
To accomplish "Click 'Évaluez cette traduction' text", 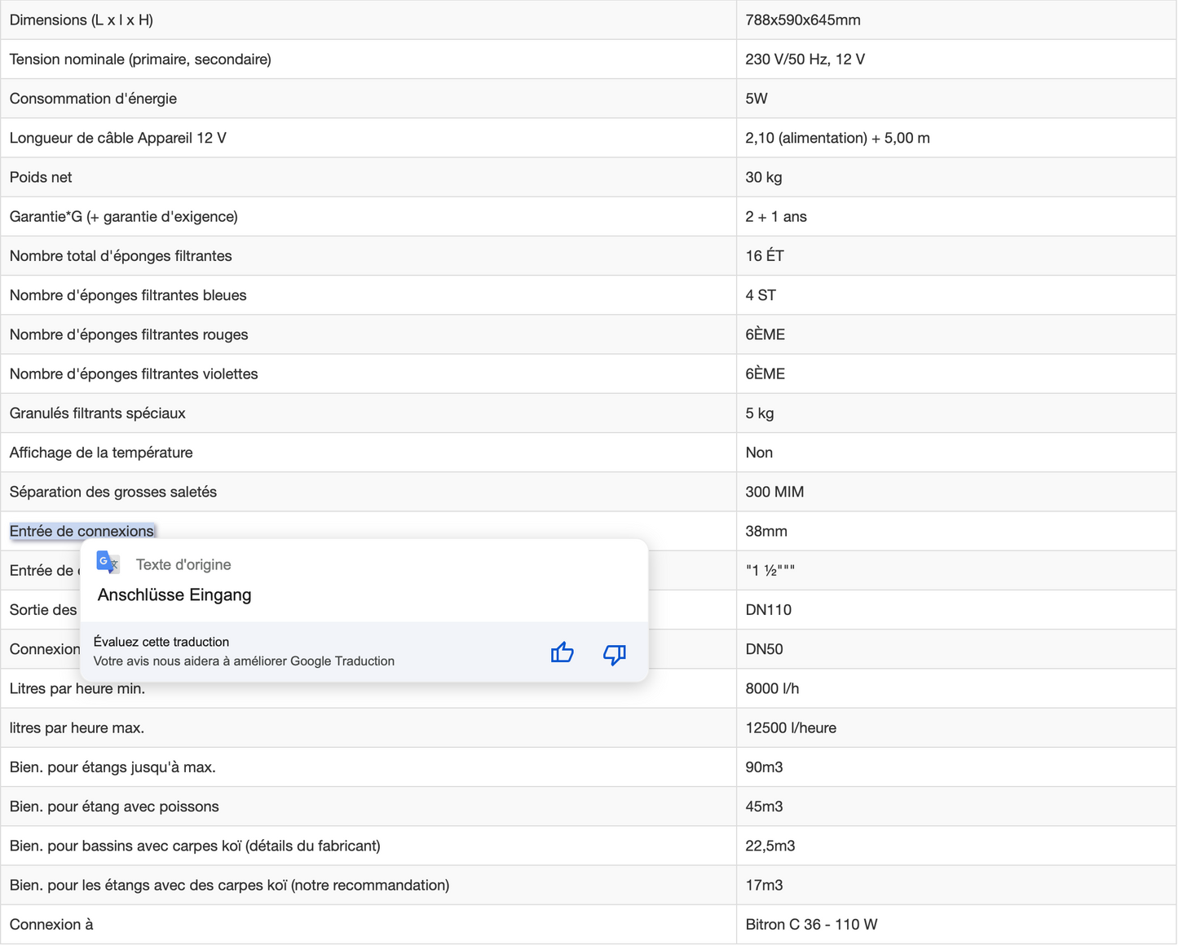I will point(161,642).
